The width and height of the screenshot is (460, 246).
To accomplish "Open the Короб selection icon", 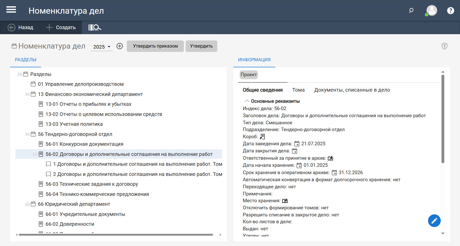I will click(x=262, y=137).
